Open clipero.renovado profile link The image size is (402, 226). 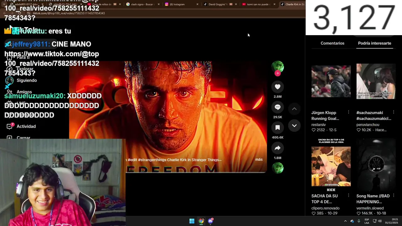point(325,208)
